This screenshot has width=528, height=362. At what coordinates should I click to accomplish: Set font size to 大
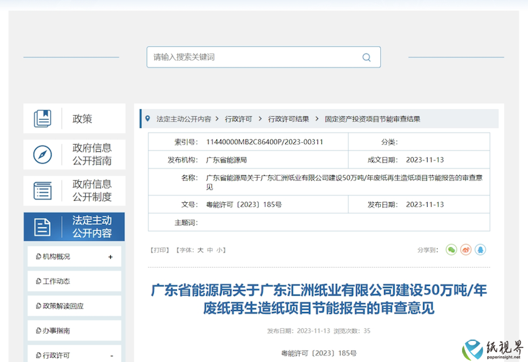(201, 250)
